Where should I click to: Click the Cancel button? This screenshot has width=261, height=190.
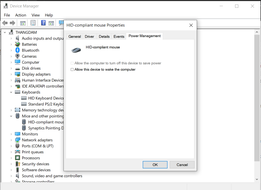click(182, 165)
